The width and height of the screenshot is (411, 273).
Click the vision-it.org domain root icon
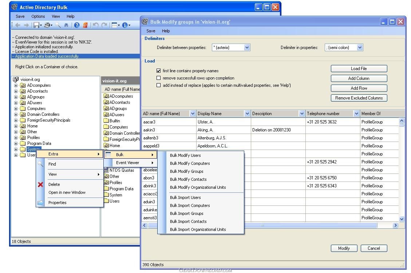tap(16, 79)
